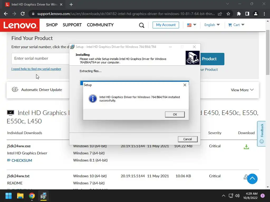
Task: Reload the page with refresh icon
Action: pos(23,14)
